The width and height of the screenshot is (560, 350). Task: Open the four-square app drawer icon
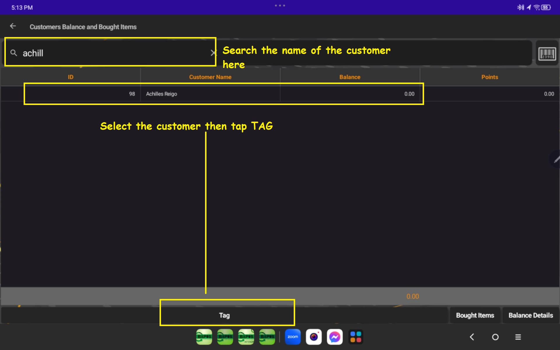pyautogui.click(x=356, y=337)
